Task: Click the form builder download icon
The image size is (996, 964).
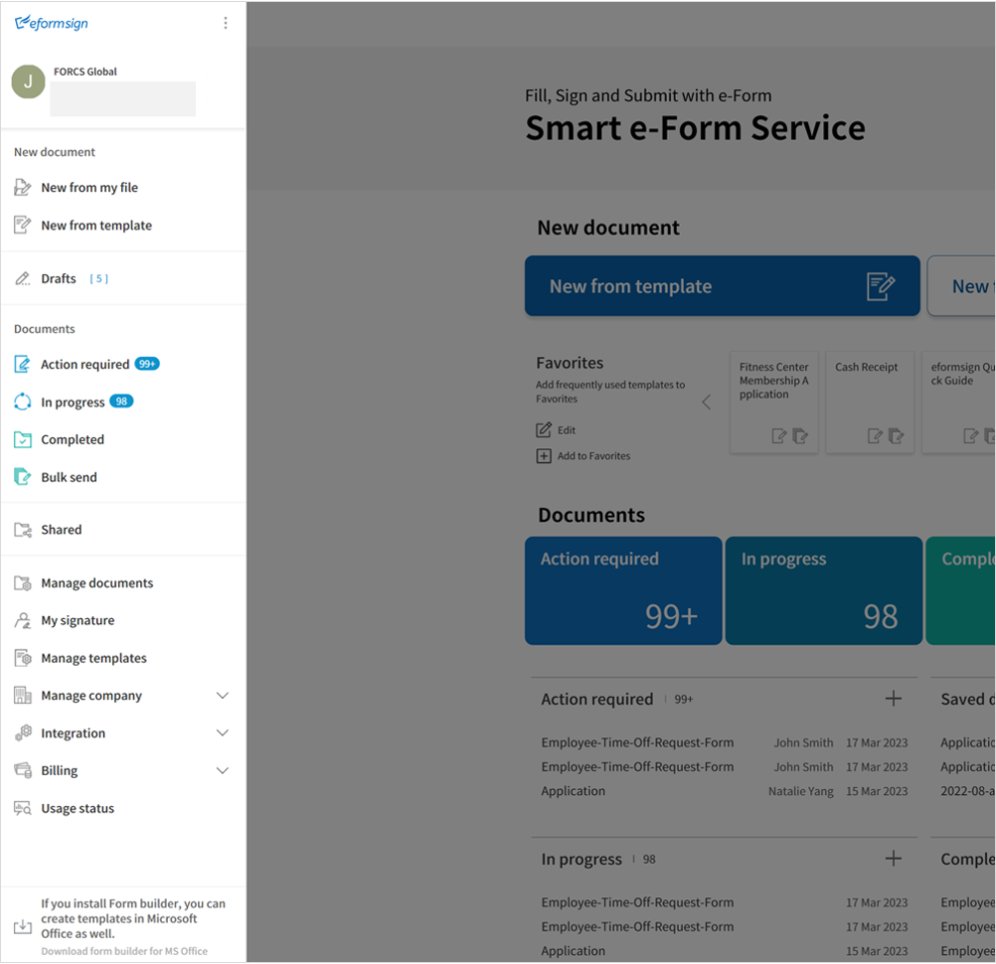Action: click(22, 926)
